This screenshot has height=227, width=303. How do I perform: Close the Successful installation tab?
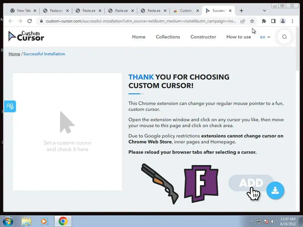tap(230, 11)
